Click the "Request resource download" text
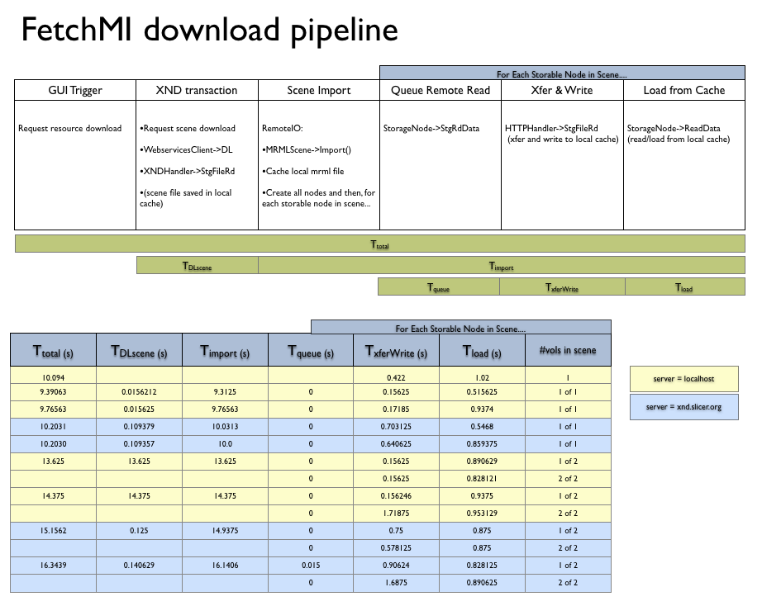This screenshot has height=606, width=762. [70, 129]
